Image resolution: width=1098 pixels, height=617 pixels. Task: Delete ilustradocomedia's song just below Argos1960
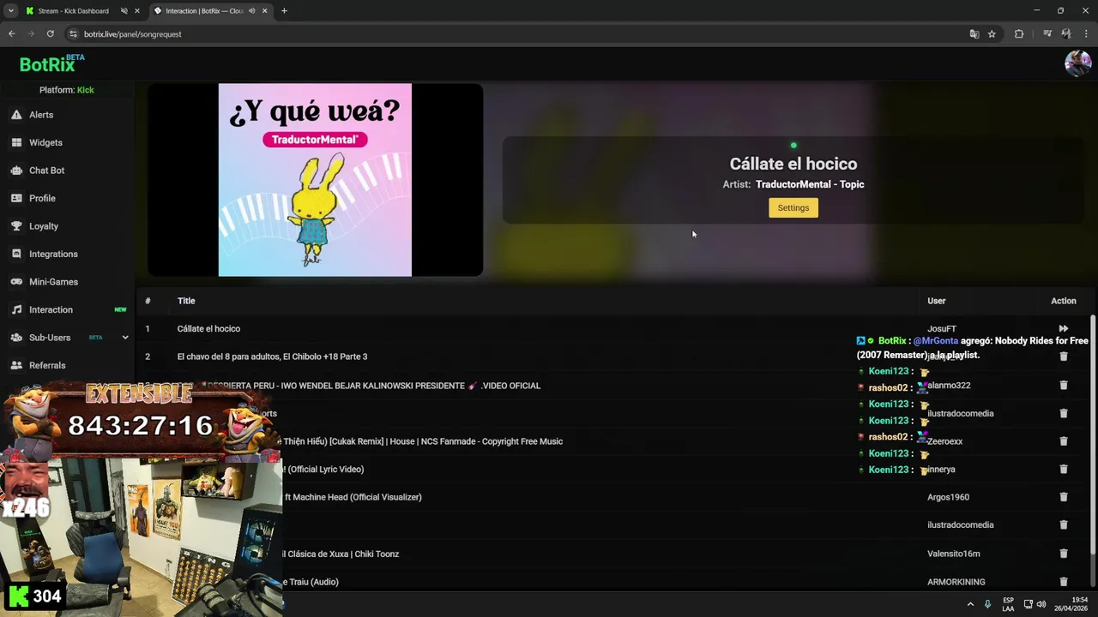(1064, 524)
